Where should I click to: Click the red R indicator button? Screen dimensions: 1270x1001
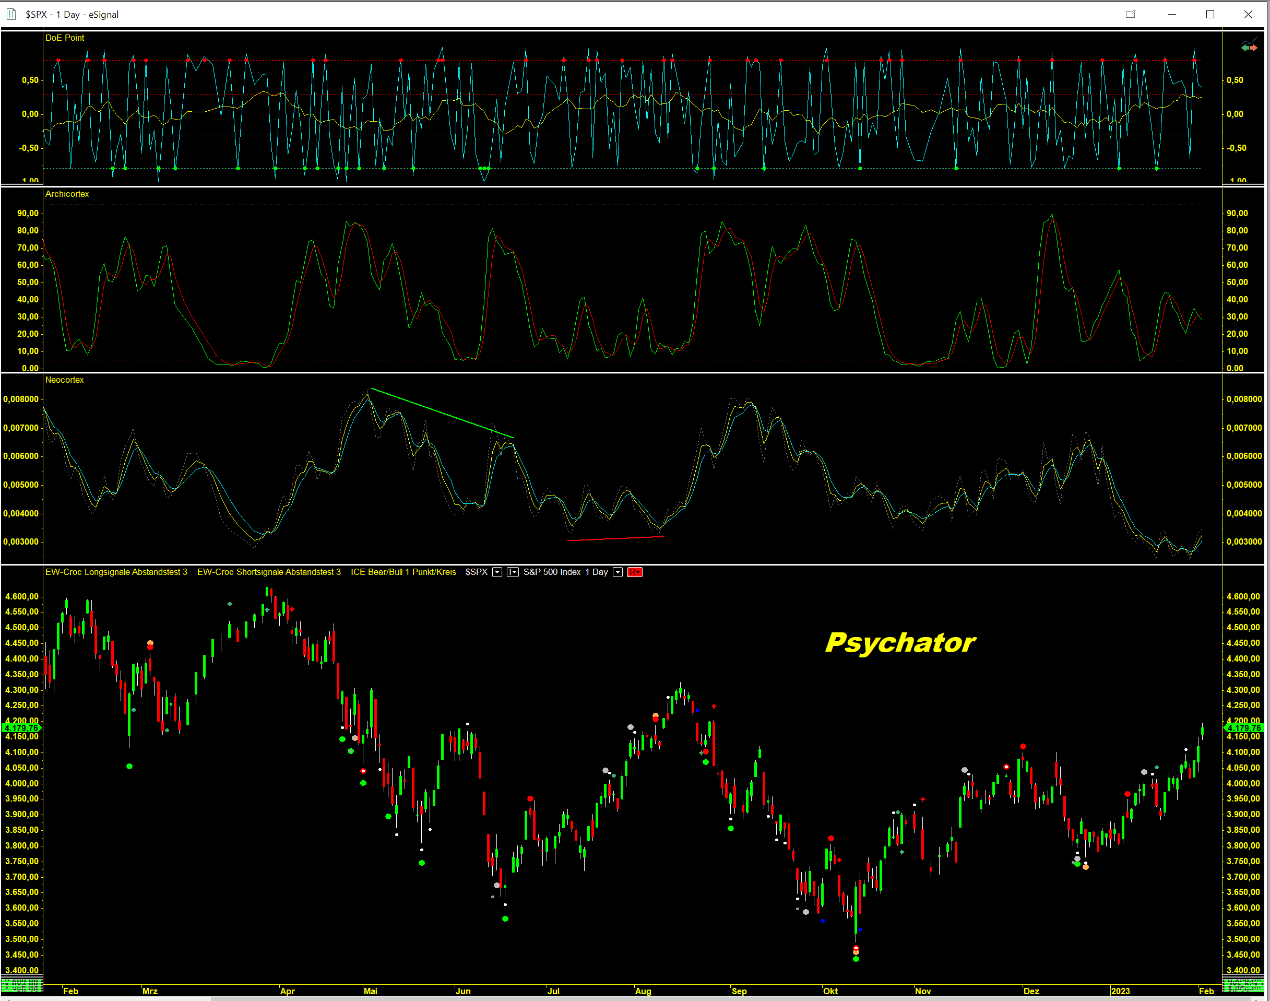pos(634,572)
